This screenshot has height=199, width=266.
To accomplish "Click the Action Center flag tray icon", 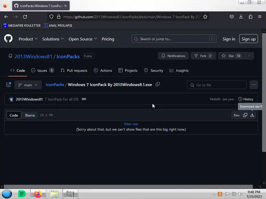I will 228,194.
